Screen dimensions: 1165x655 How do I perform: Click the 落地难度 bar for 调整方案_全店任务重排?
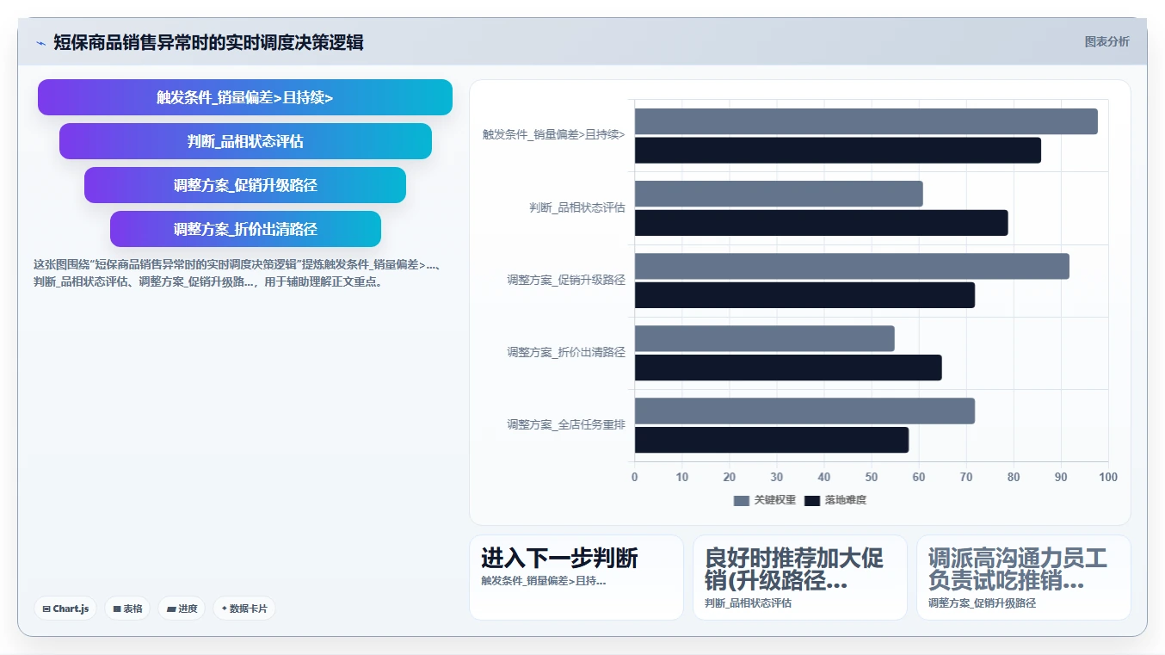tap(772, 440)
